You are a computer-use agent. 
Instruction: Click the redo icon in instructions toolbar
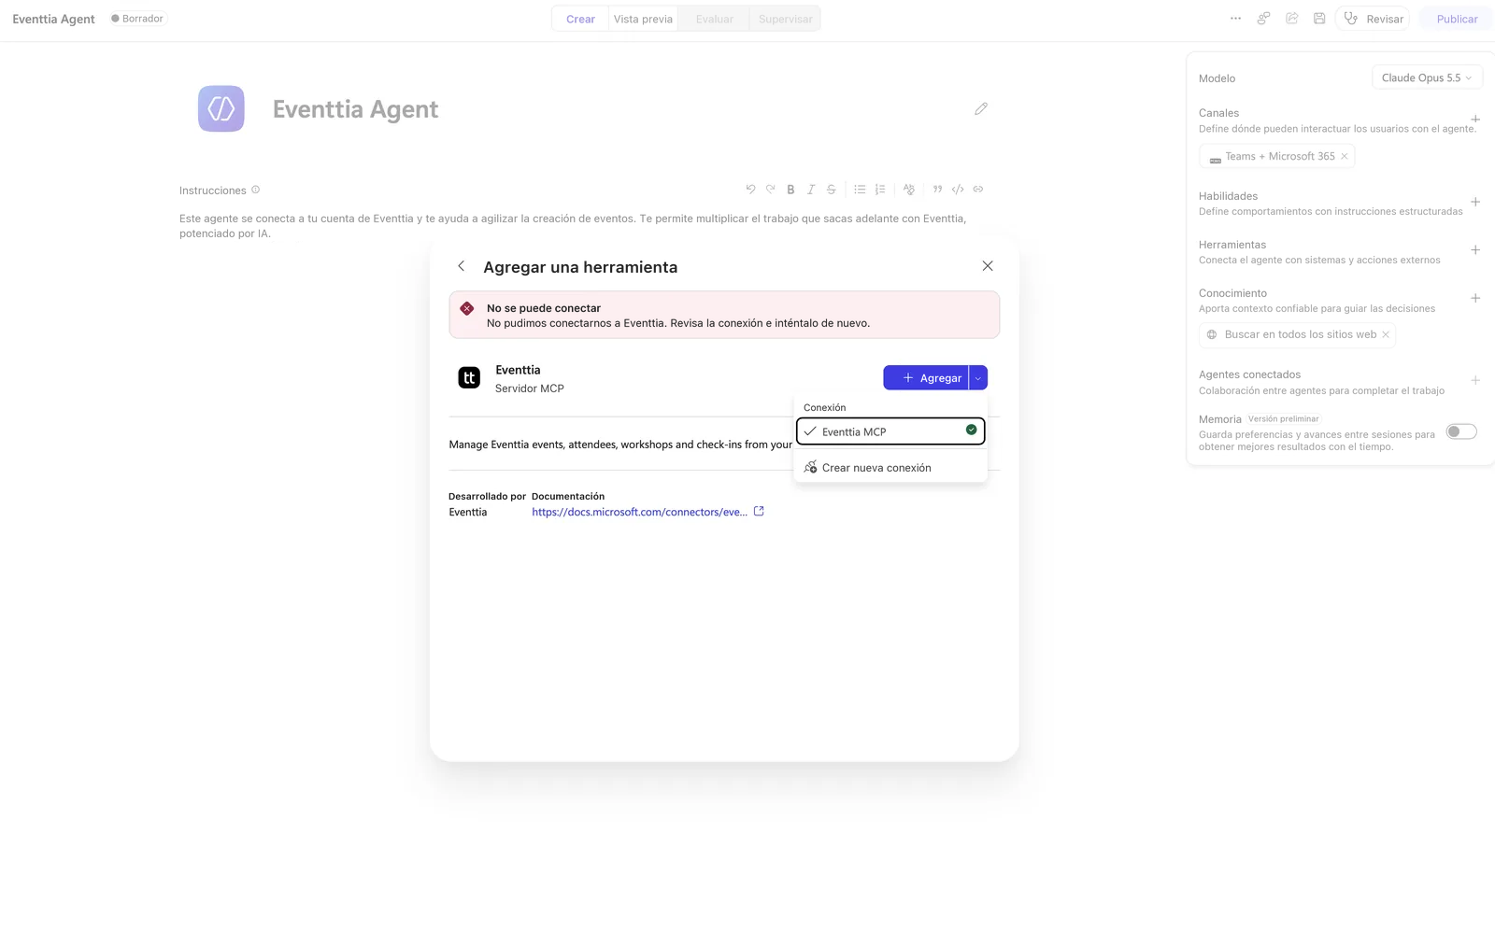(771, 189)
